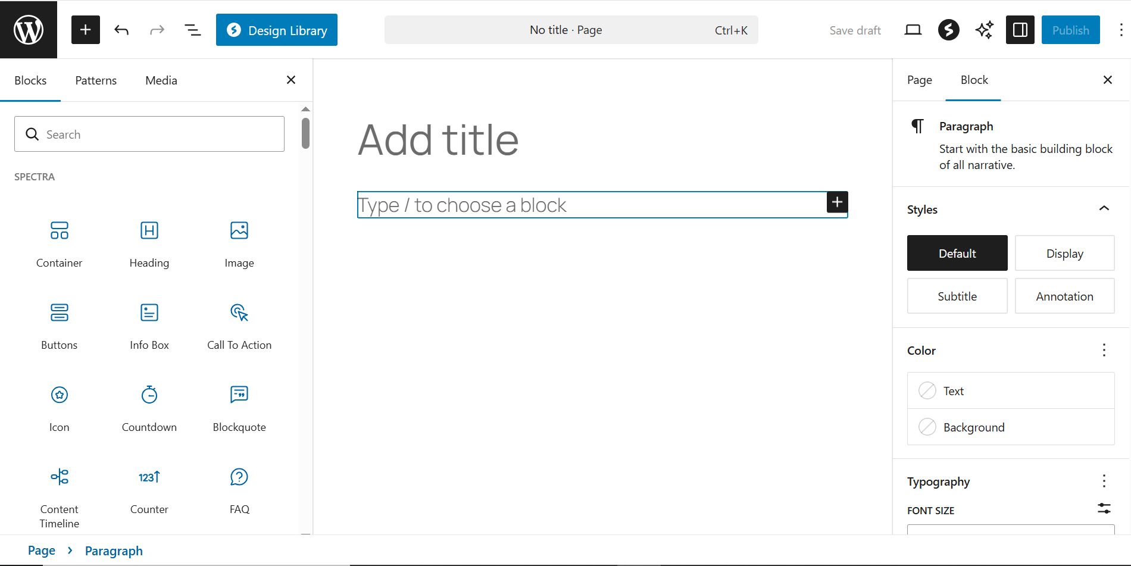Select the Subtitle paragraph style
The image size is (1131, 566).
[957, 296]
